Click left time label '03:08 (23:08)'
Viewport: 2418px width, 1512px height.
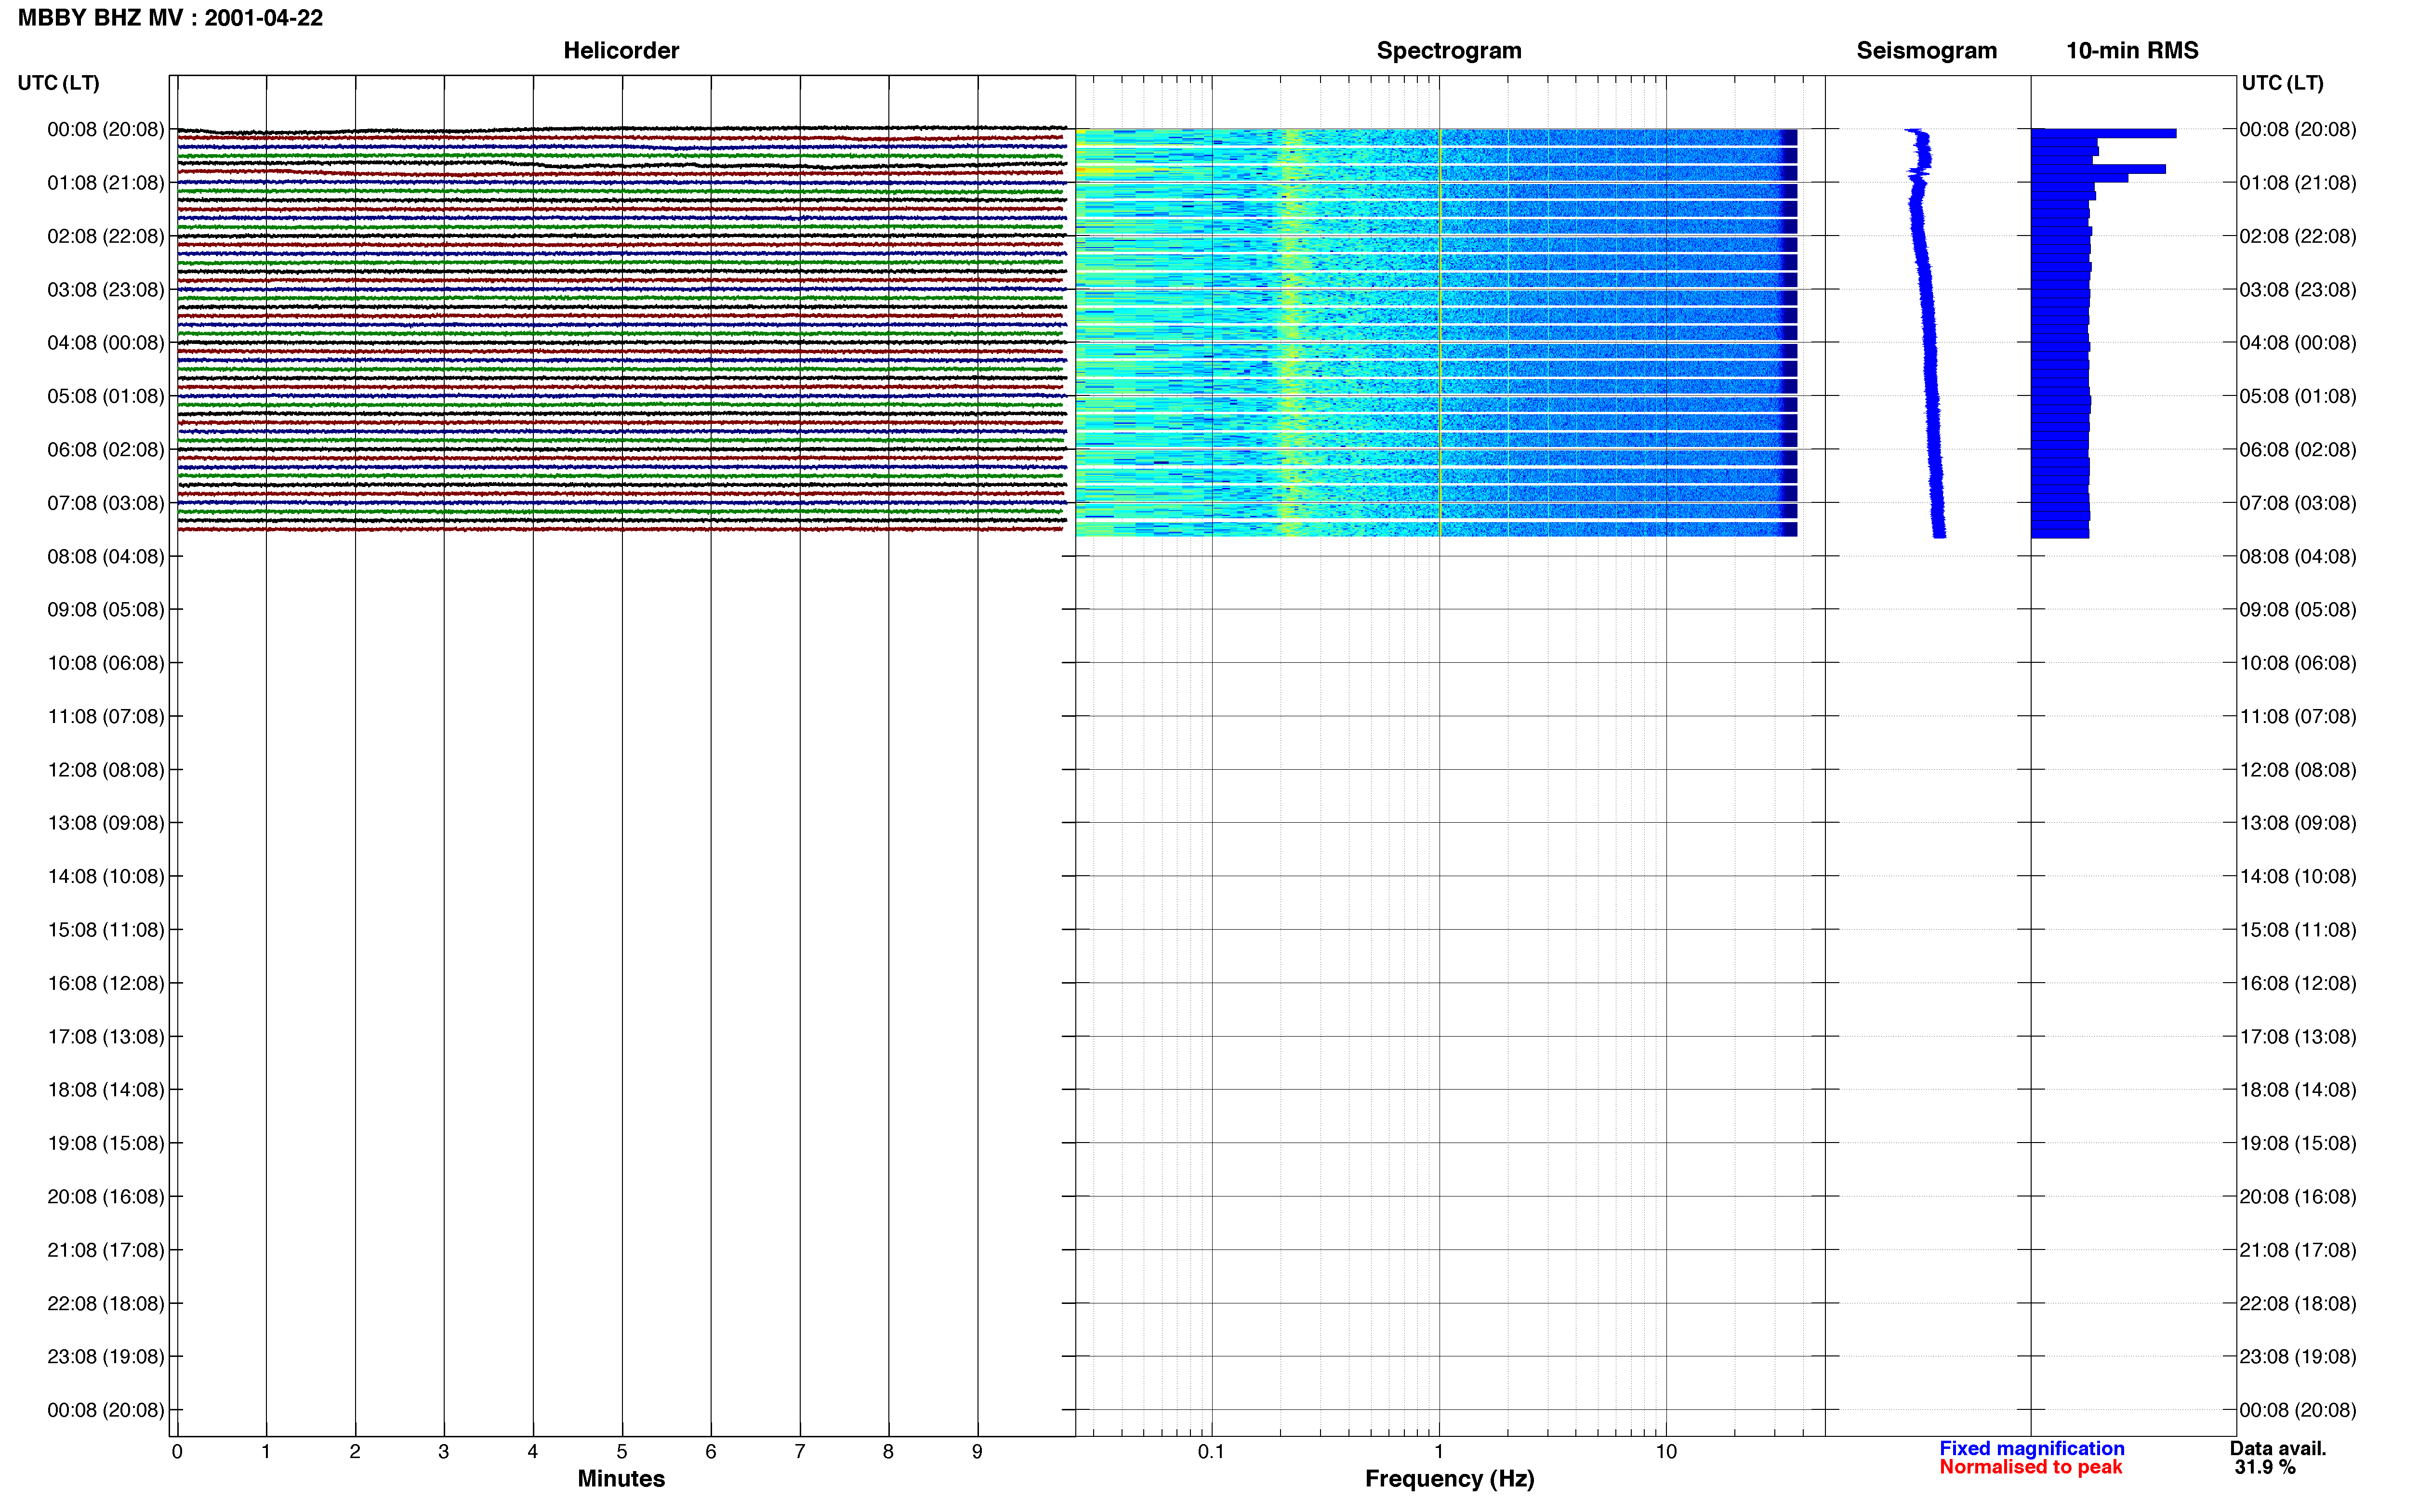coord(105,290)
